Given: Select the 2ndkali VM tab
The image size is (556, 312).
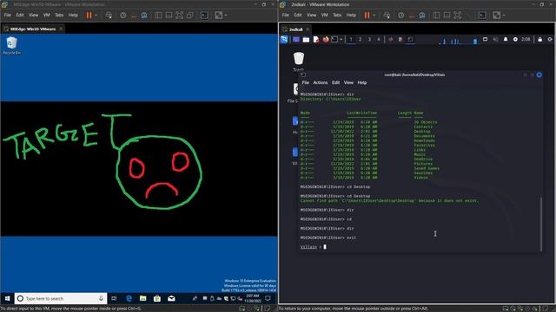Looking at the screenshot, I should click(296, 29).
